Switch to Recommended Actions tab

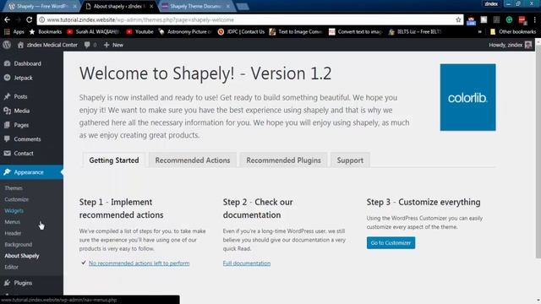pos(193,160)
